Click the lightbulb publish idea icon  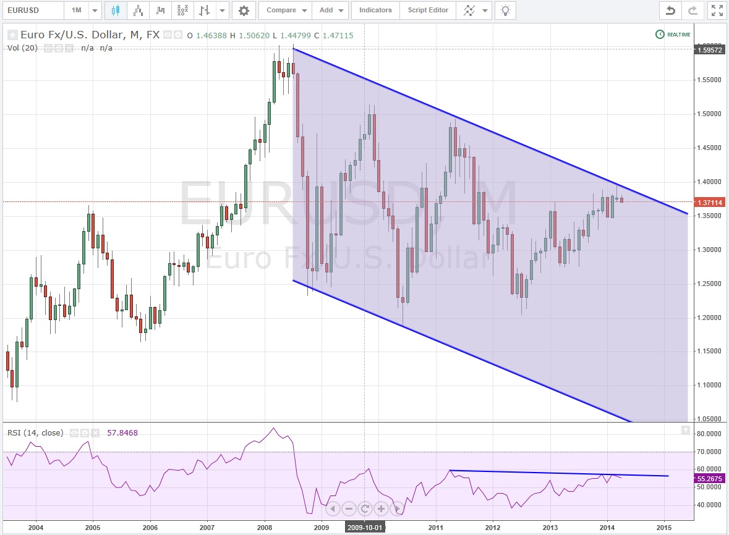[x=506, y=11]
